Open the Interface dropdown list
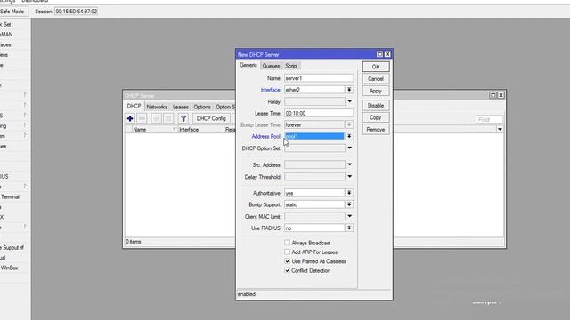 (349, 90)
